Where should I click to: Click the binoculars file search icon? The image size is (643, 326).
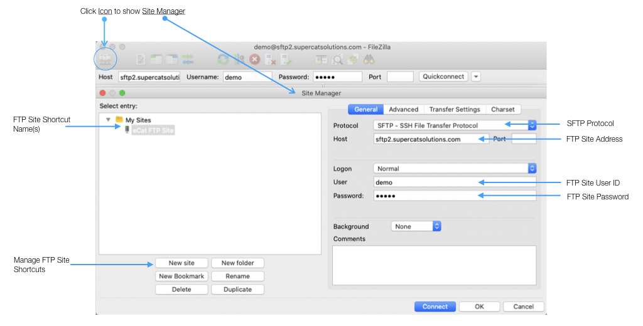click(369, 60)
